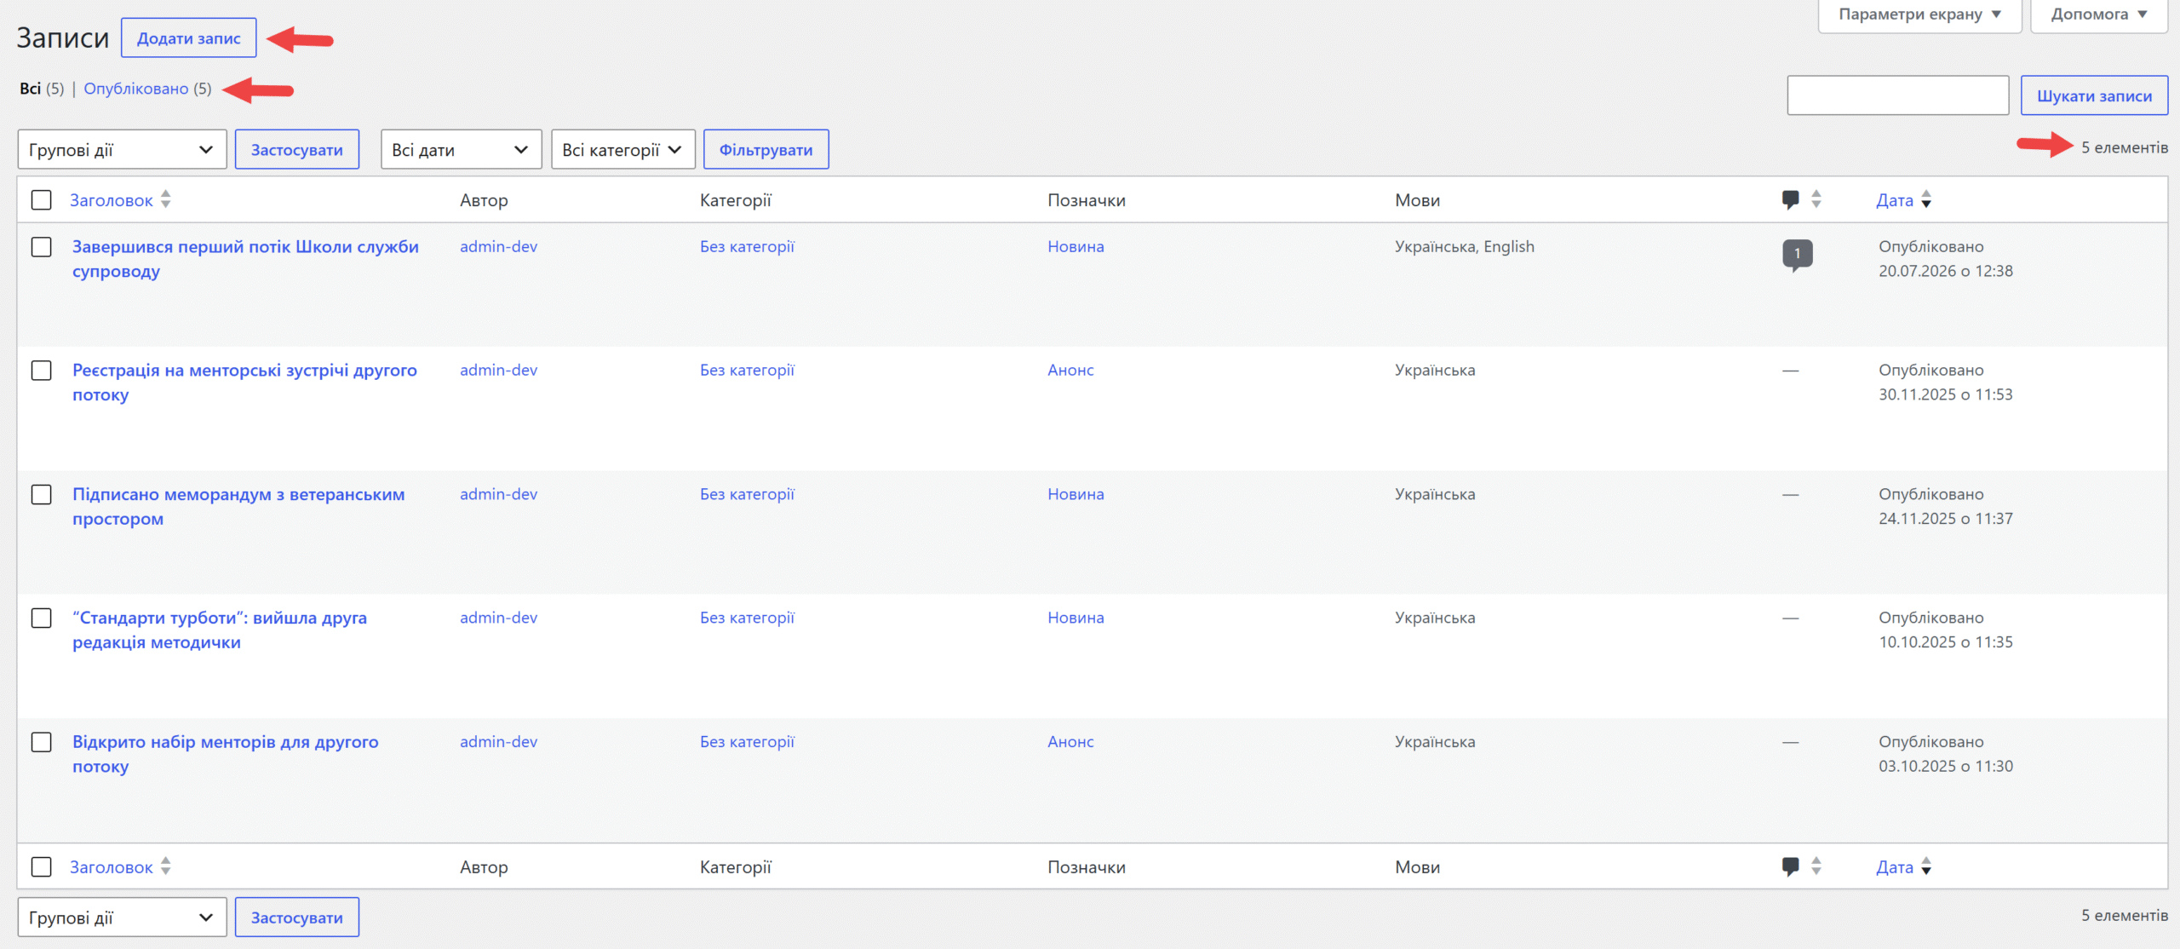
Task: Switch to the Опубліковано filter view
Action: point(135,89)
